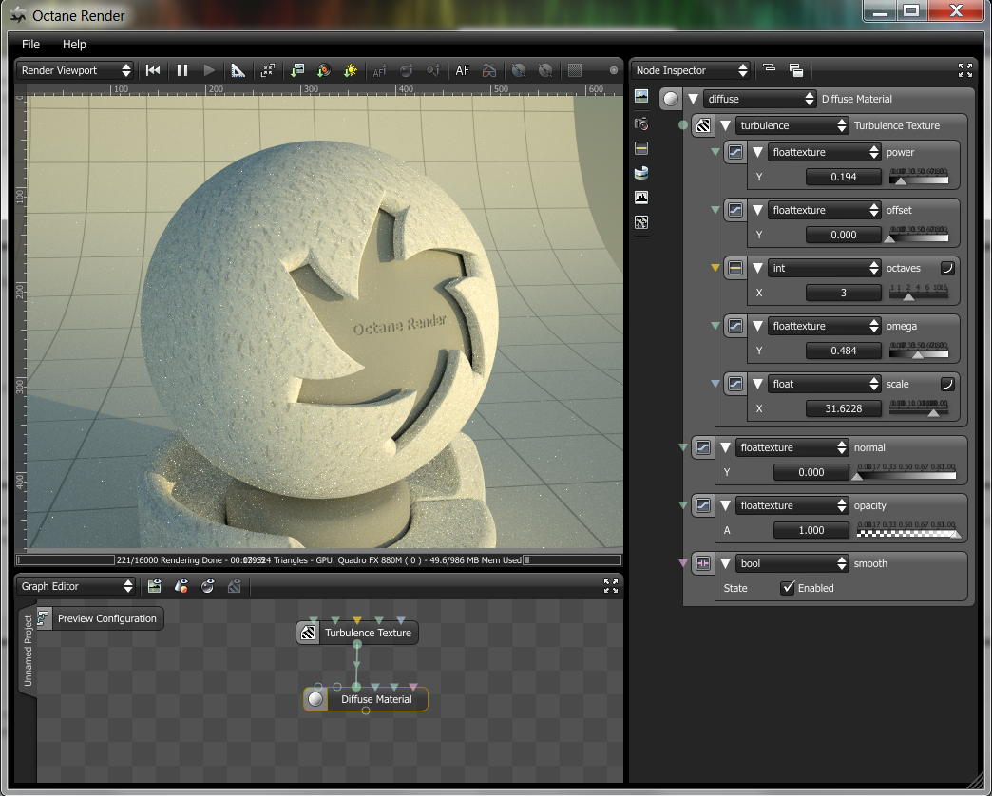992x796 pixels.
Task: Click the opacity value slider
Action: [x=906, y=530]
